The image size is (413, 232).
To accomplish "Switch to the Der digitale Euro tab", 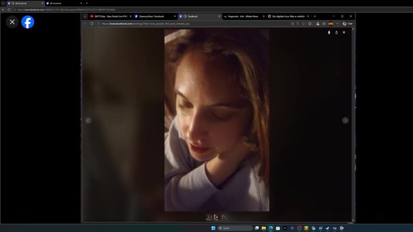I will coord(288,16).
